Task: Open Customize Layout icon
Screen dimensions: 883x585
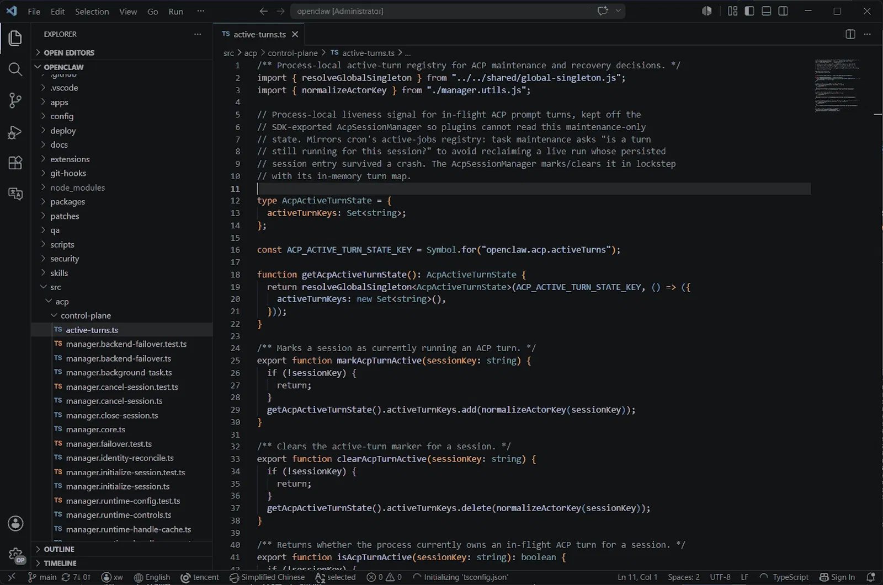Action: pyautogui.click(x=733, y=11)
